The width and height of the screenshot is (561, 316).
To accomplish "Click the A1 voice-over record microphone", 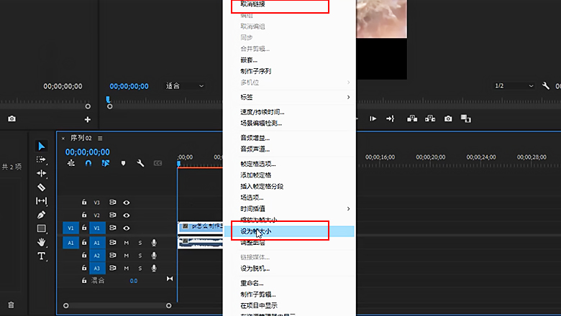I will point(154,243).
